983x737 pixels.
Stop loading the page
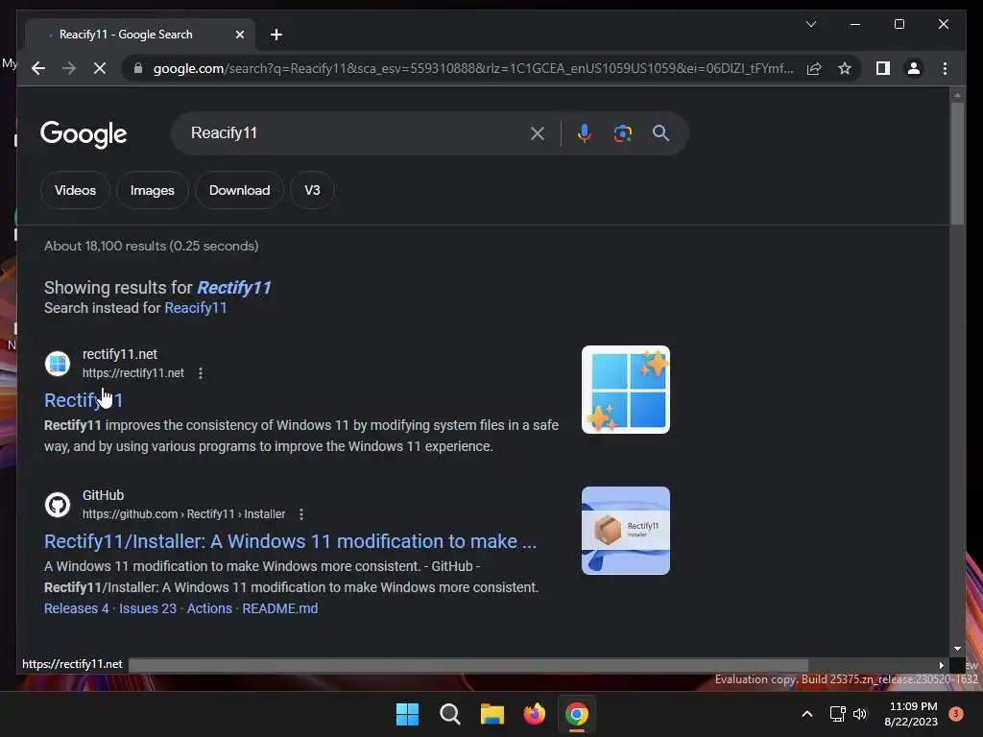click(x=100, y=68)
